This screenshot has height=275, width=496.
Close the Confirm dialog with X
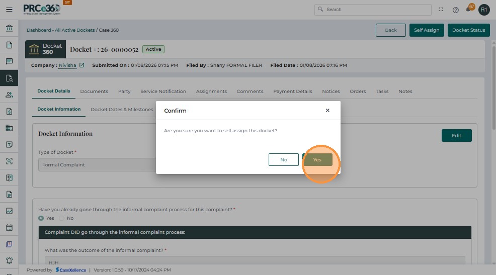[327, 111]
